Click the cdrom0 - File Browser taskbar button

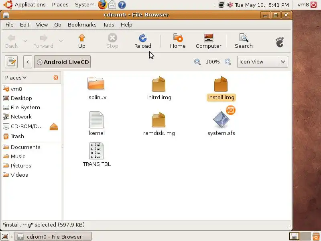coord(53,237)
